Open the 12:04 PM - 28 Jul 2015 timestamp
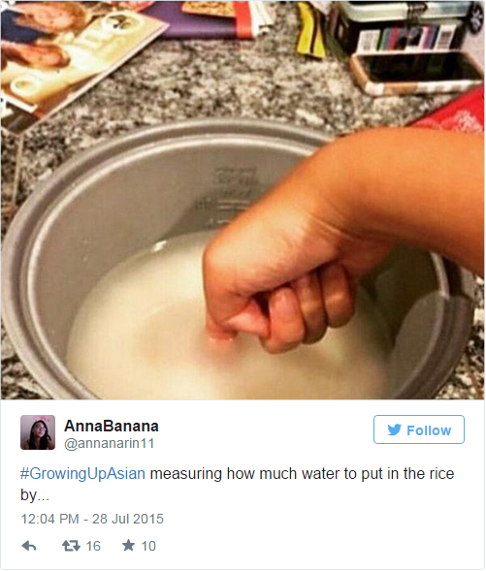The width and height of the screenshot is (486, 571). pyautogui.click(x=92, y=519)
